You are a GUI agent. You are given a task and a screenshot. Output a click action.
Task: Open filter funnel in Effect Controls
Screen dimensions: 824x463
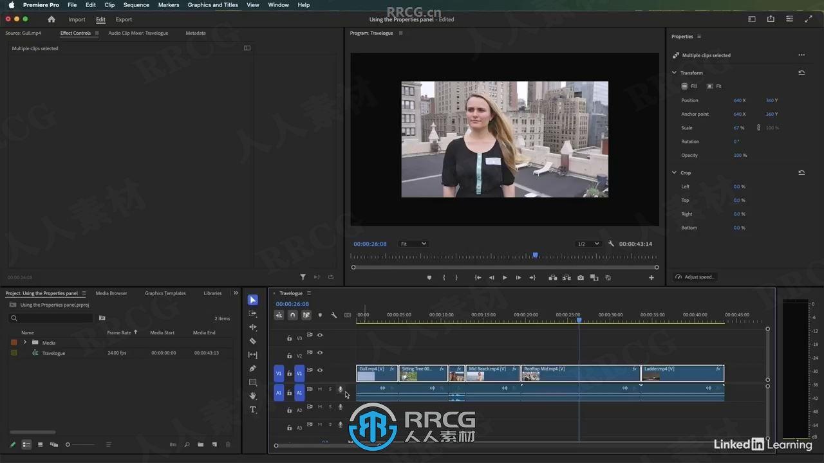(303, 277)
